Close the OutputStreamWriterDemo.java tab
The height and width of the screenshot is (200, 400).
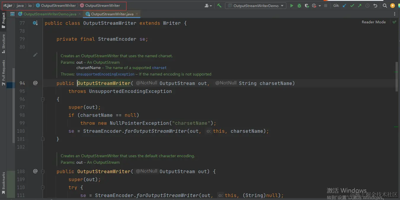coord(80,14)
